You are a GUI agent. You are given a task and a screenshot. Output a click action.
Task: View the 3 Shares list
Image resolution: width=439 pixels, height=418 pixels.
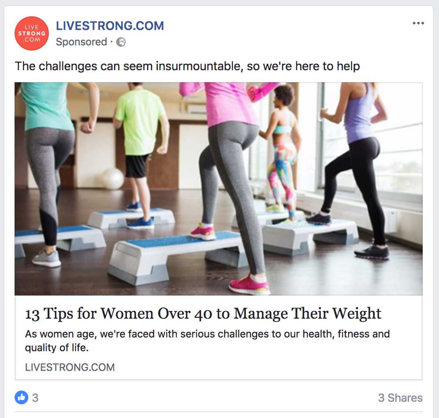400,397
